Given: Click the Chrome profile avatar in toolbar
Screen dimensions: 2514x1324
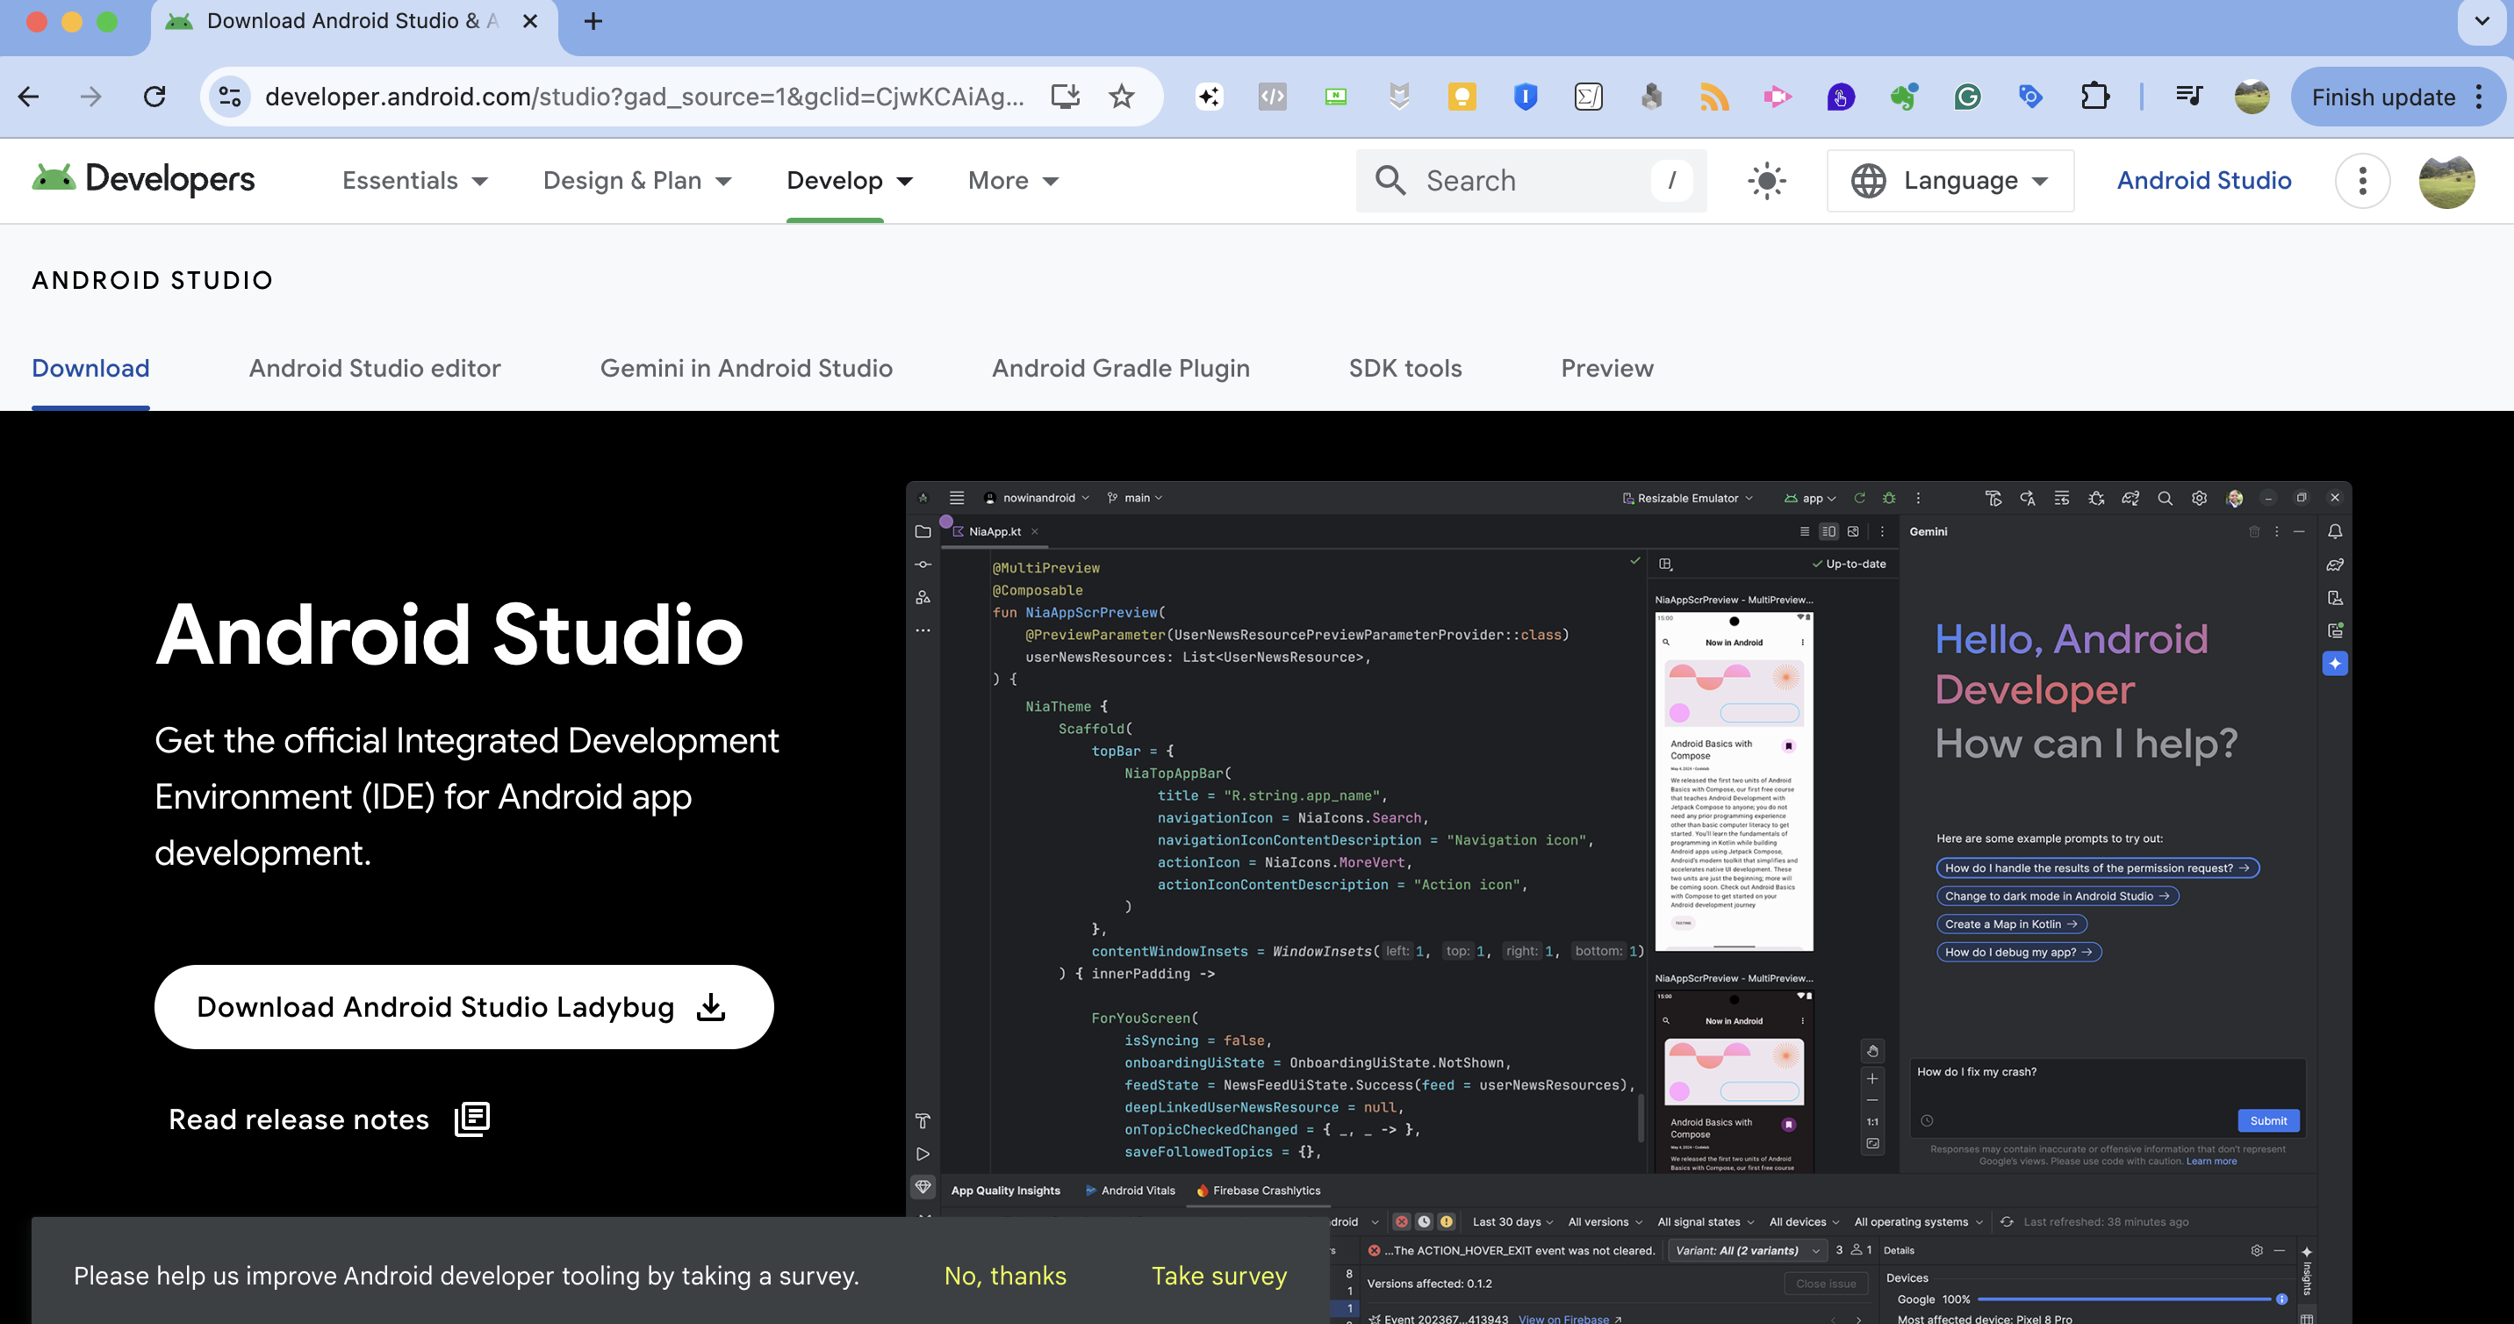Looking at the screenshot, I should pos(2252,97).
